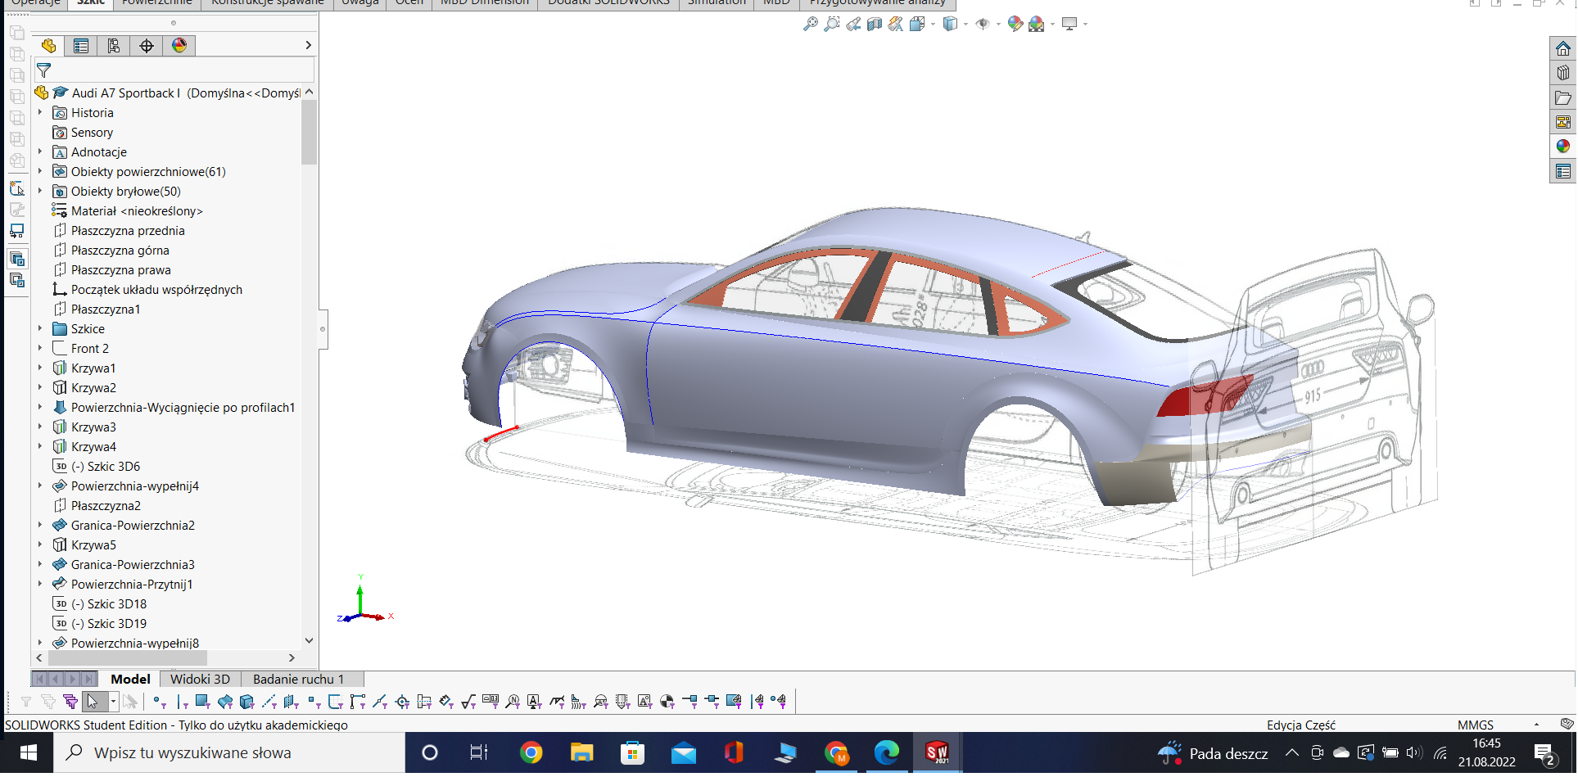This screenshot has width=1578, height=777.
Task: Click the first-tab navigation arrow beside Model
Action: 39,679
